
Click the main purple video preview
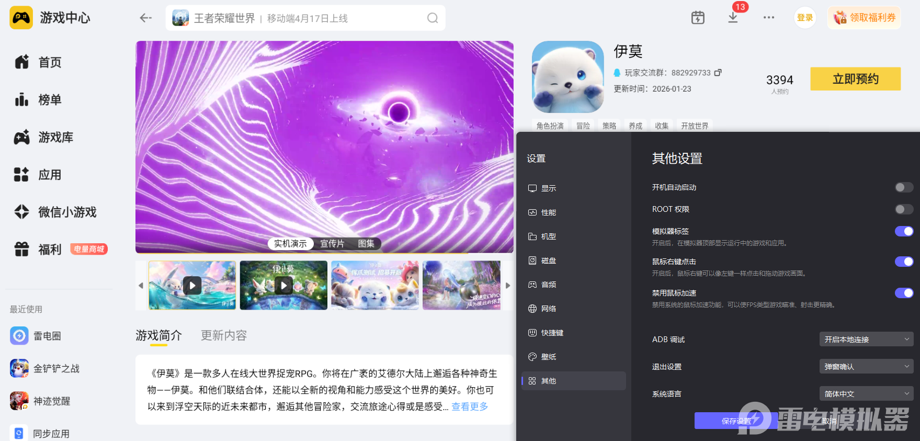coord(324,147)
